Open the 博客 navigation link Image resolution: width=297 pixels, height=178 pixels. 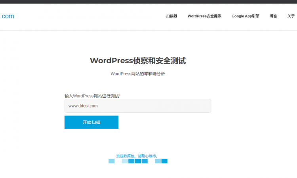273,16
